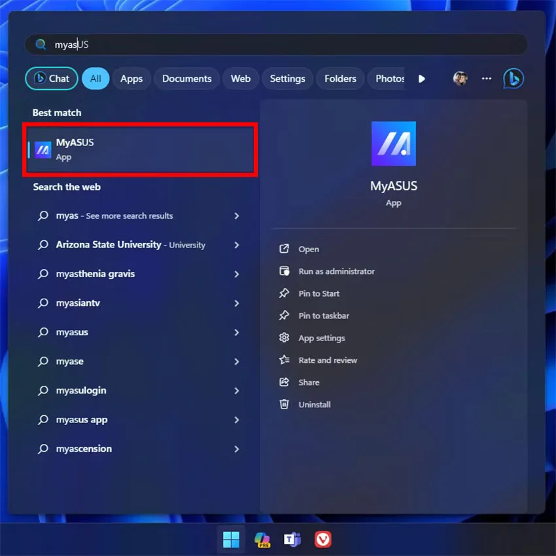556x556 pixels.
Task: Open App settings for MyASUS
Action: (322, 338)
